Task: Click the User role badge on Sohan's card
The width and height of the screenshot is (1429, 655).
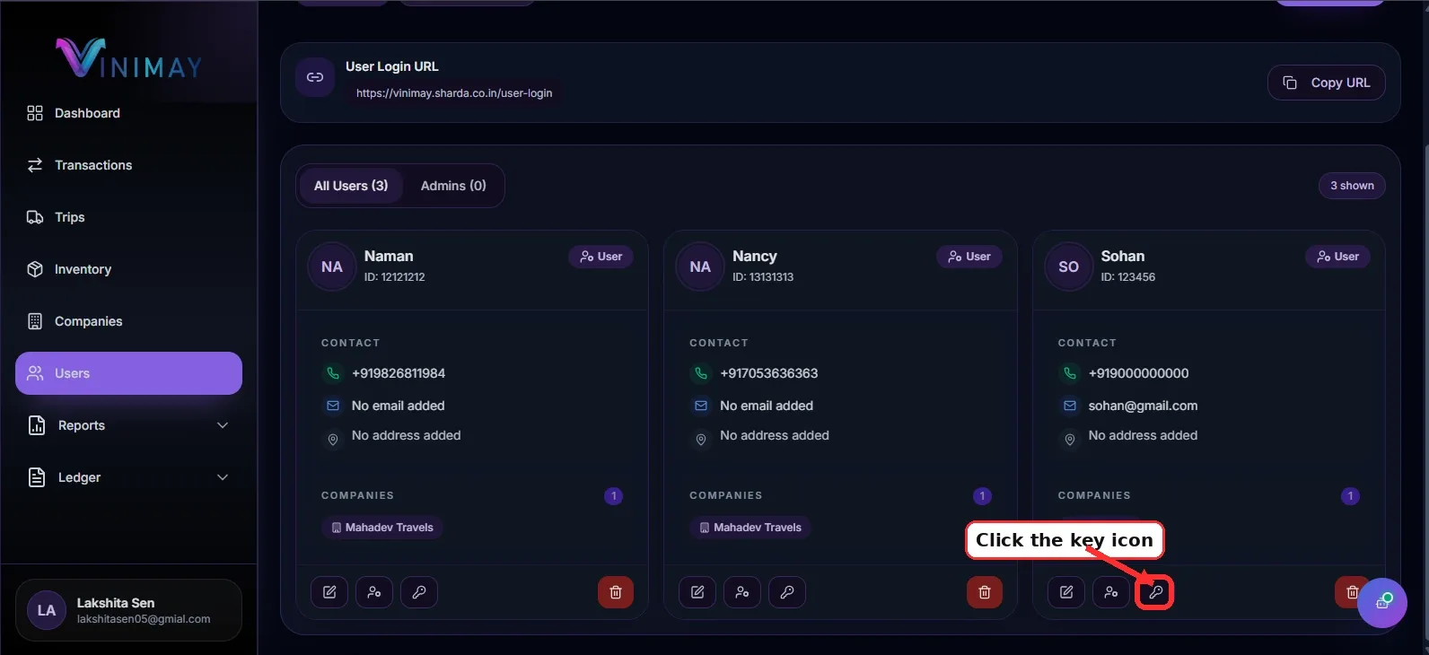Action: pyautogui.click(x=1337, y=257)
